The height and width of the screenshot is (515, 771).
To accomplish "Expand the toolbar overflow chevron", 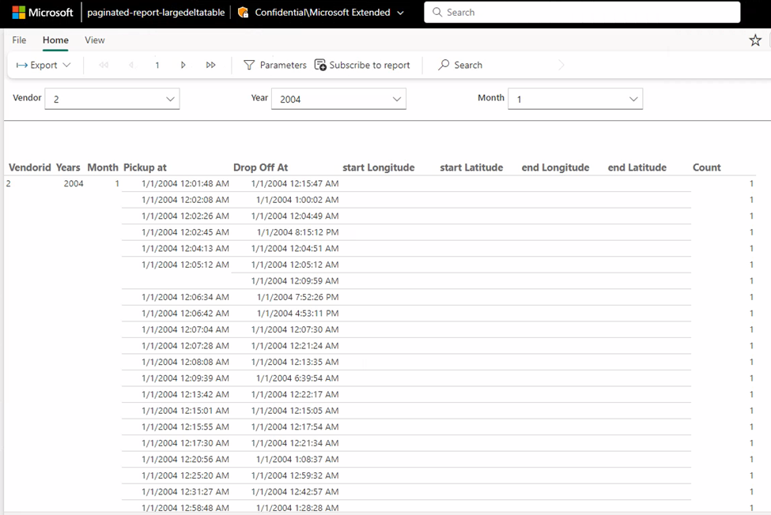I will pyautogui.click(x=561, y=65).
